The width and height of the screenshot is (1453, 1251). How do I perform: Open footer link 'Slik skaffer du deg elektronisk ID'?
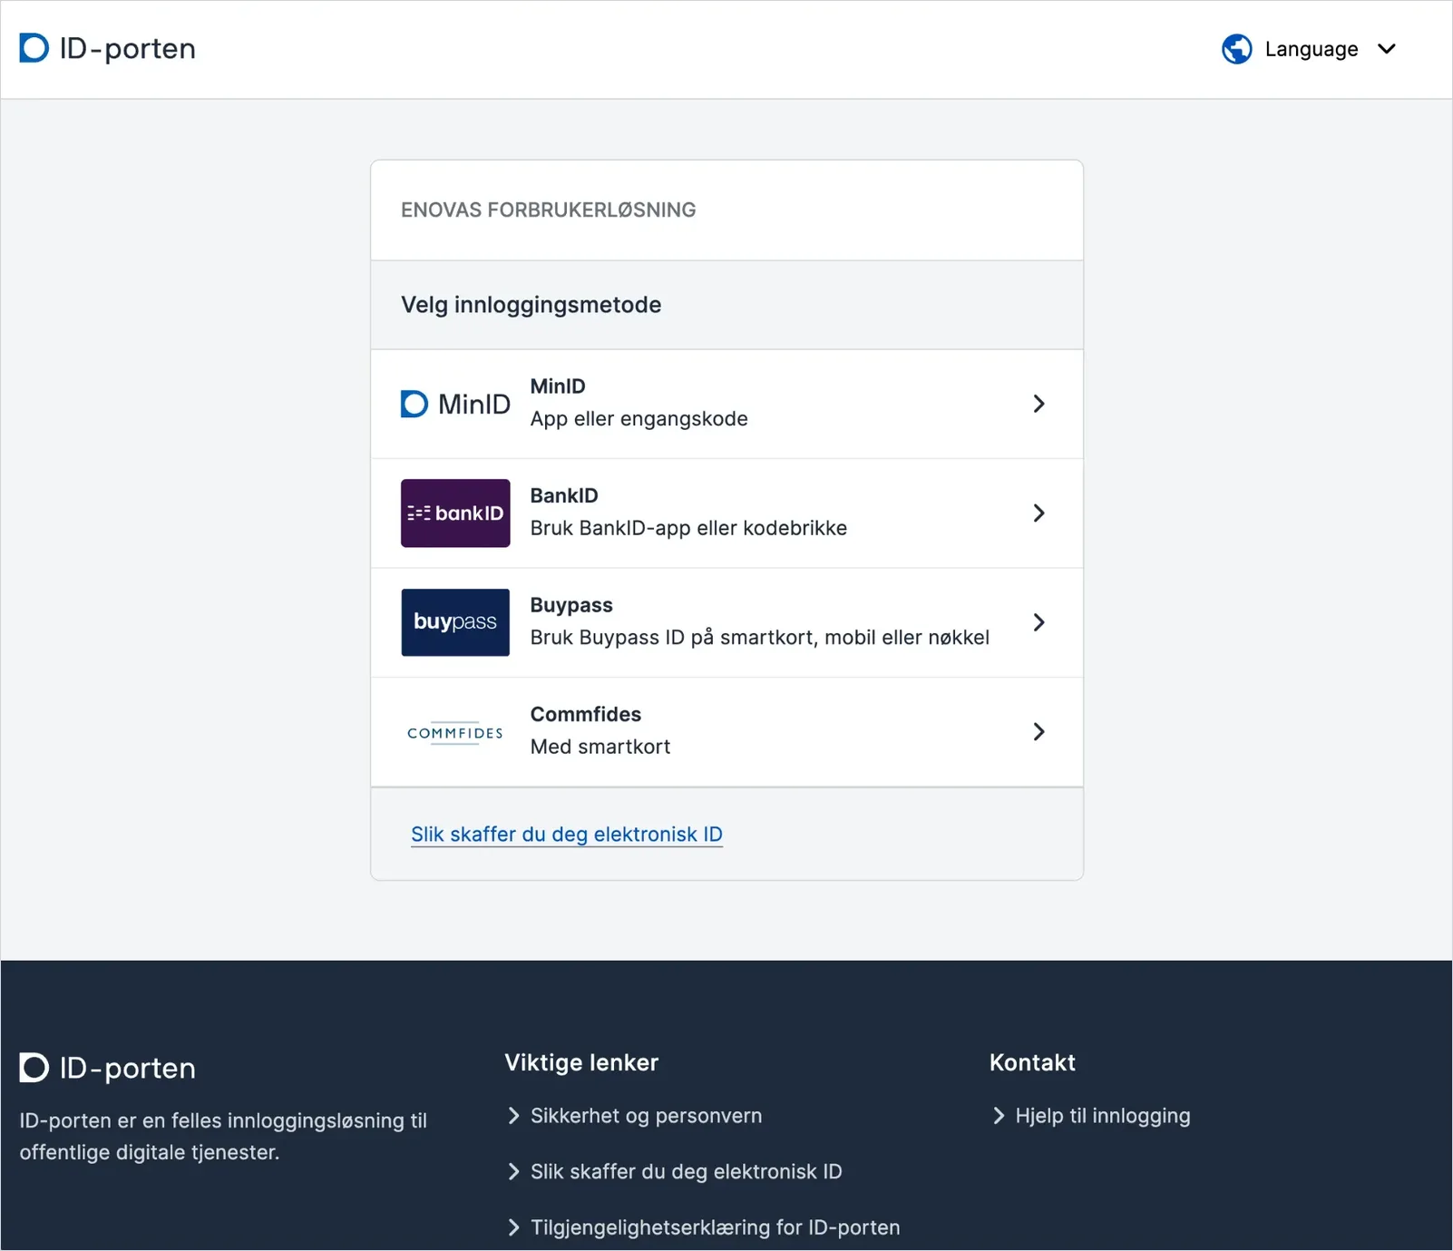(686, 1171)
